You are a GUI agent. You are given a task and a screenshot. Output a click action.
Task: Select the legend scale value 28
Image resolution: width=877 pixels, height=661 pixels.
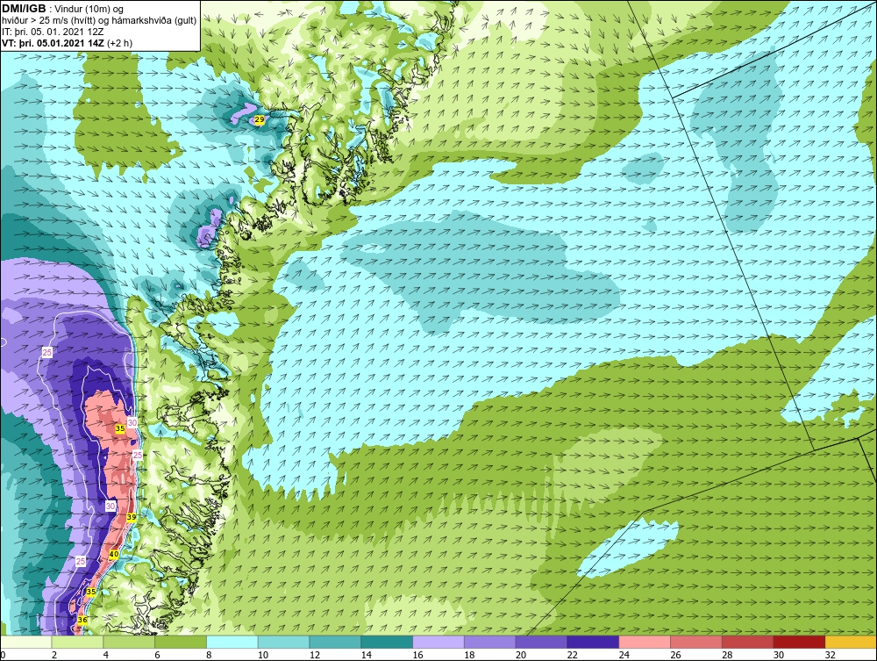[x=727, y=655]
